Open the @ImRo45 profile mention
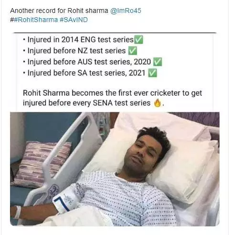The height and width of the screenshot is (235, 231). coord(126,11)
